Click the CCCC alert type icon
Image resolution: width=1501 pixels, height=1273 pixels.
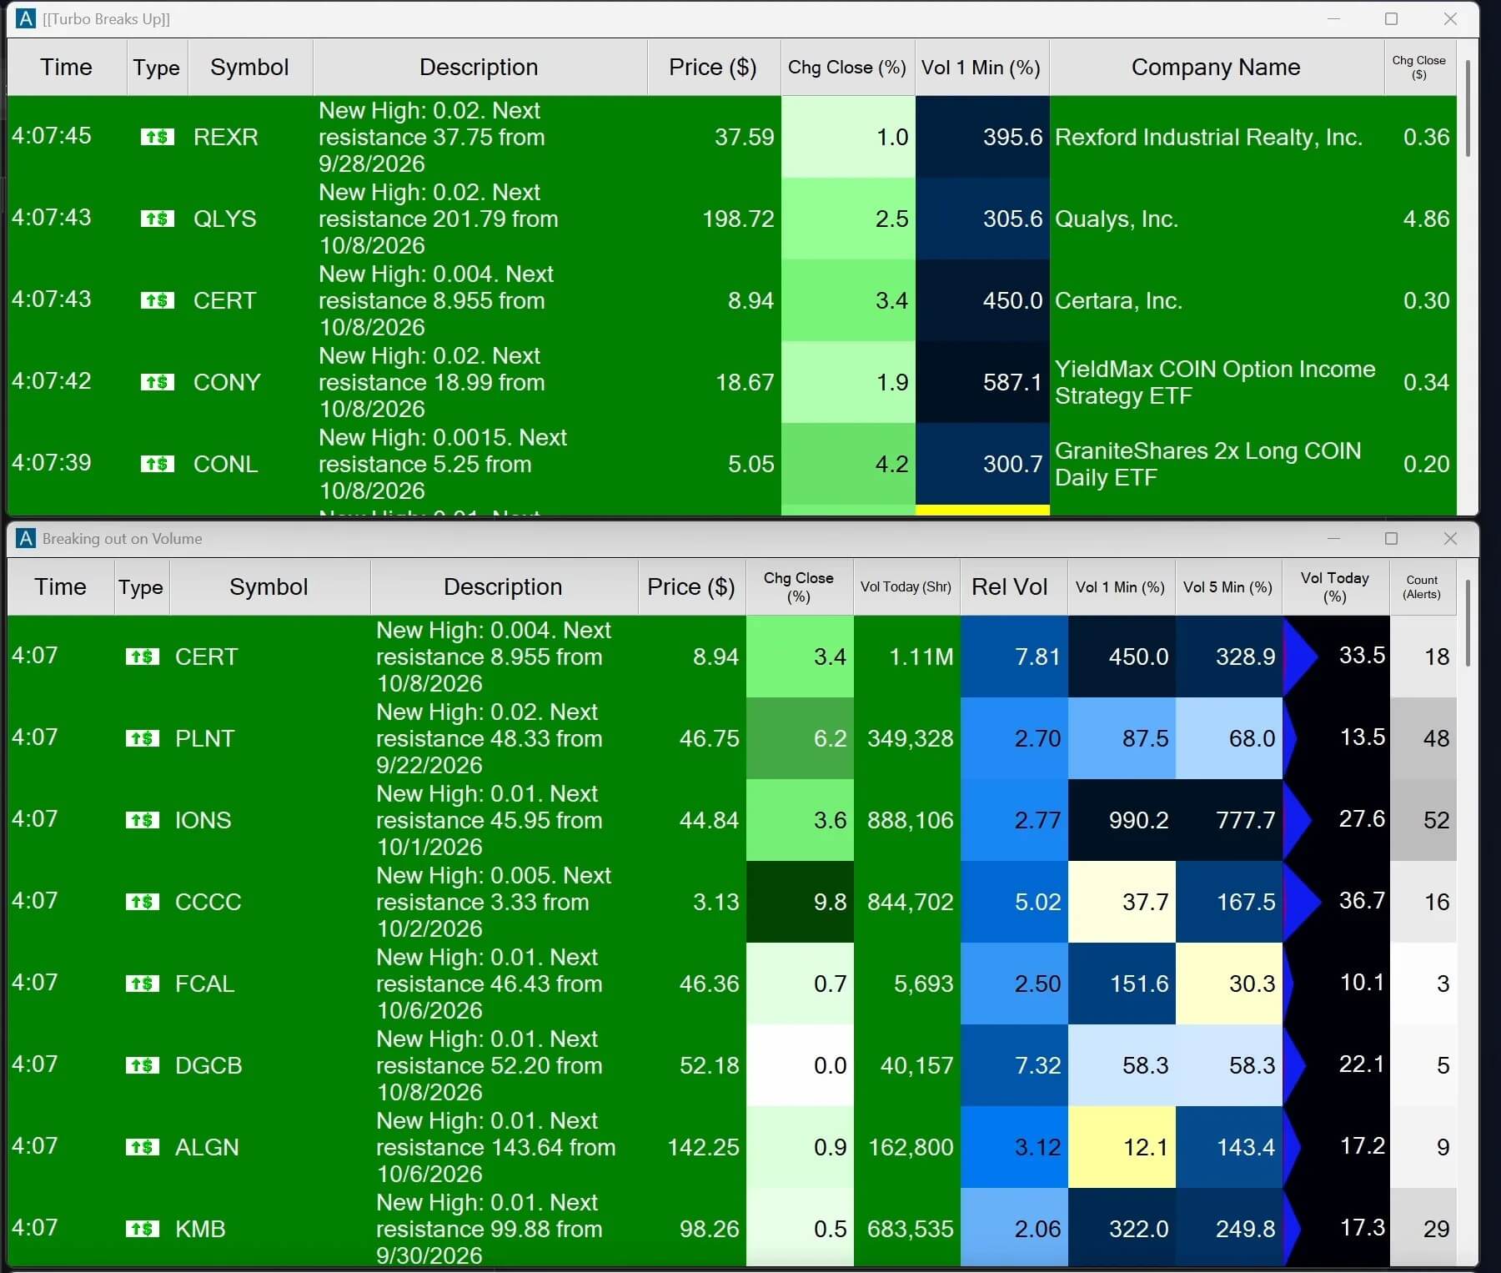143,902
